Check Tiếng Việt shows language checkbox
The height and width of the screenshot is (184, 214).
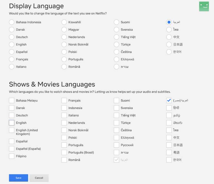116,115
